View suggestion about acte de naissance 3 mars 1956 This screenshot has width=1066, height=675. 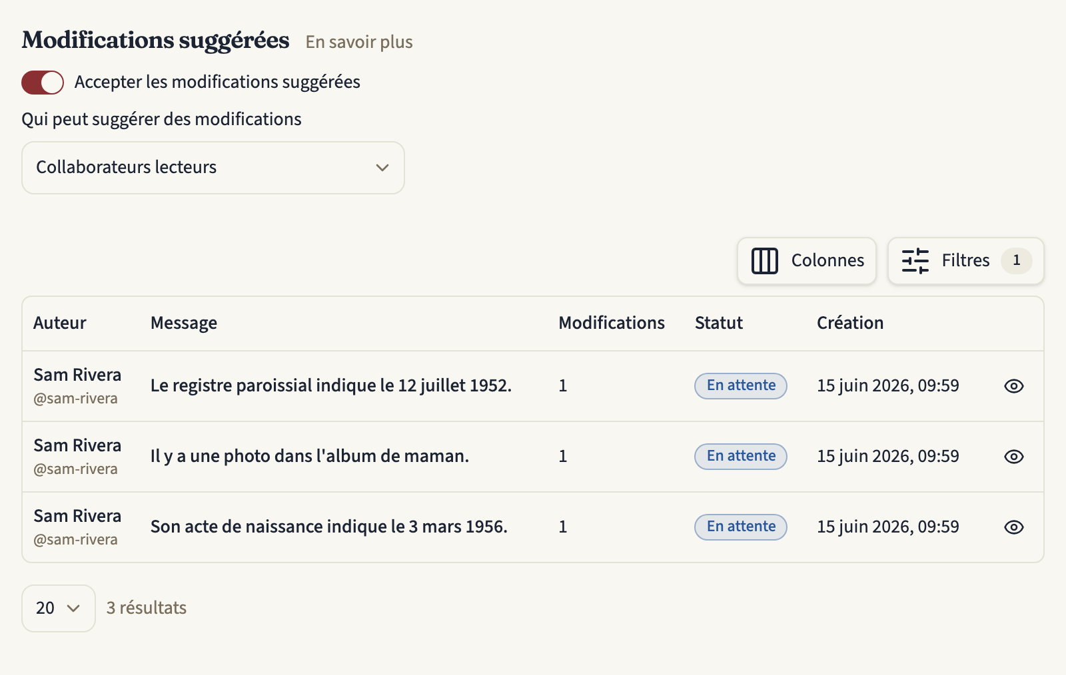(1013, 527)
